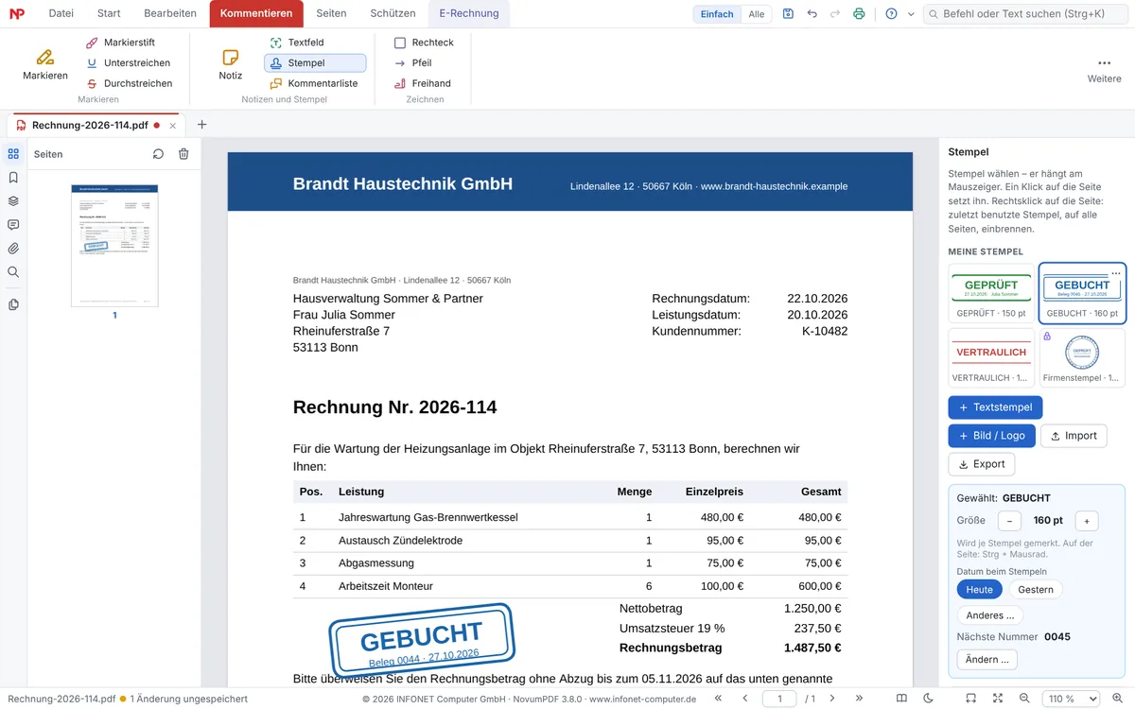Pick the VERTRAULICH stamp
This screenshot has height=709, width=1135.
point(991,357)
